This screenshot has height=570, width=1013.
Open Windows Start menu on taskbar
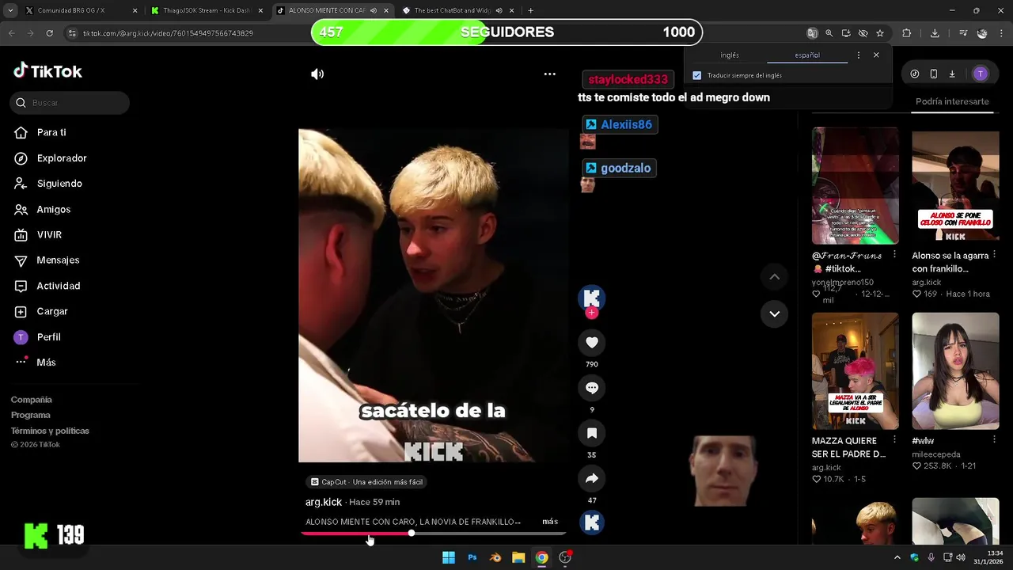point(448,557)
